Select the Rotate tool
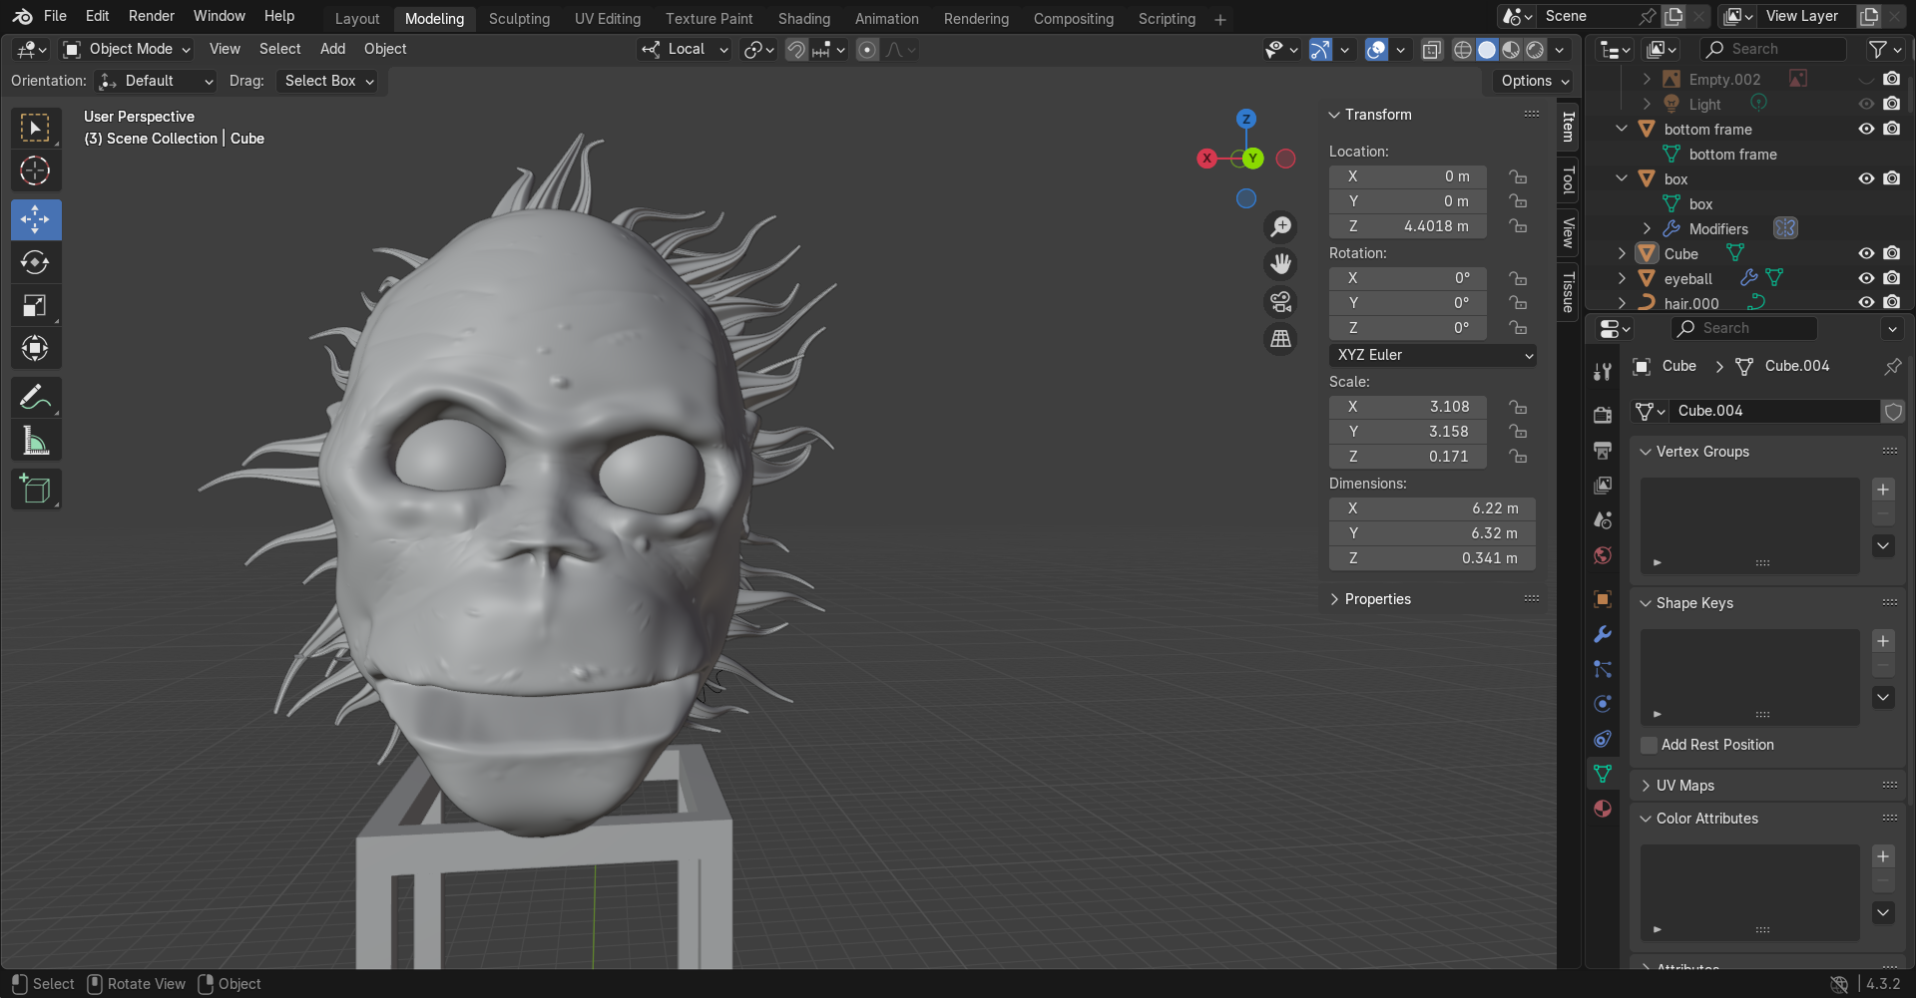 tap(36, 262)
